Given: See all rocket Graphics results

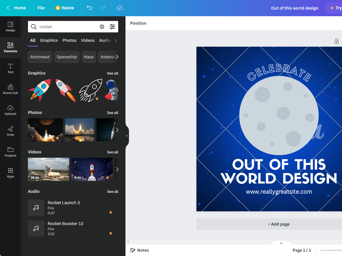Looking at the screenshot, I should tap(112, 73).
